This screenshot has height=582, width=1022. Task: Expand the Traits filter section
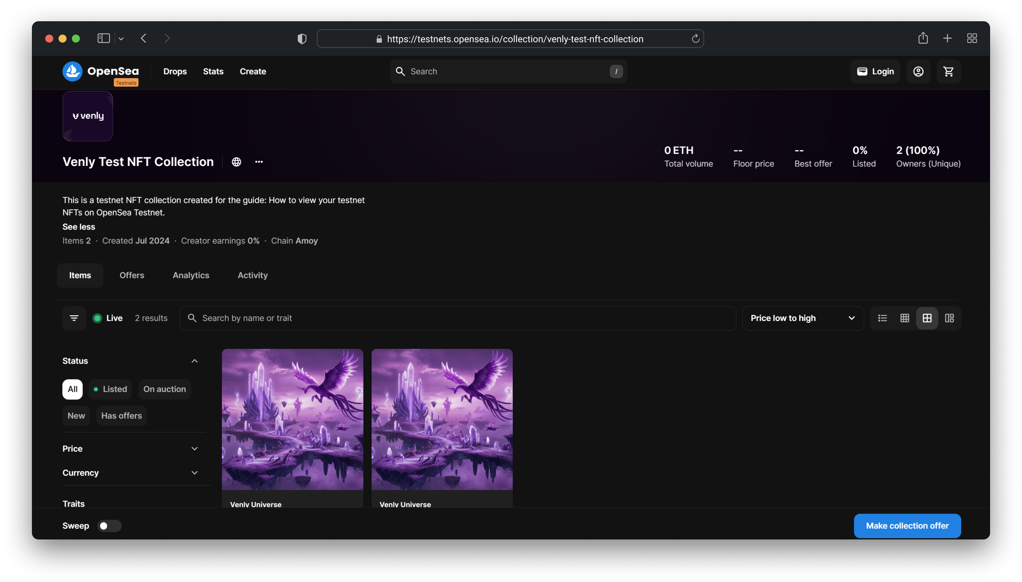(129, 504)
